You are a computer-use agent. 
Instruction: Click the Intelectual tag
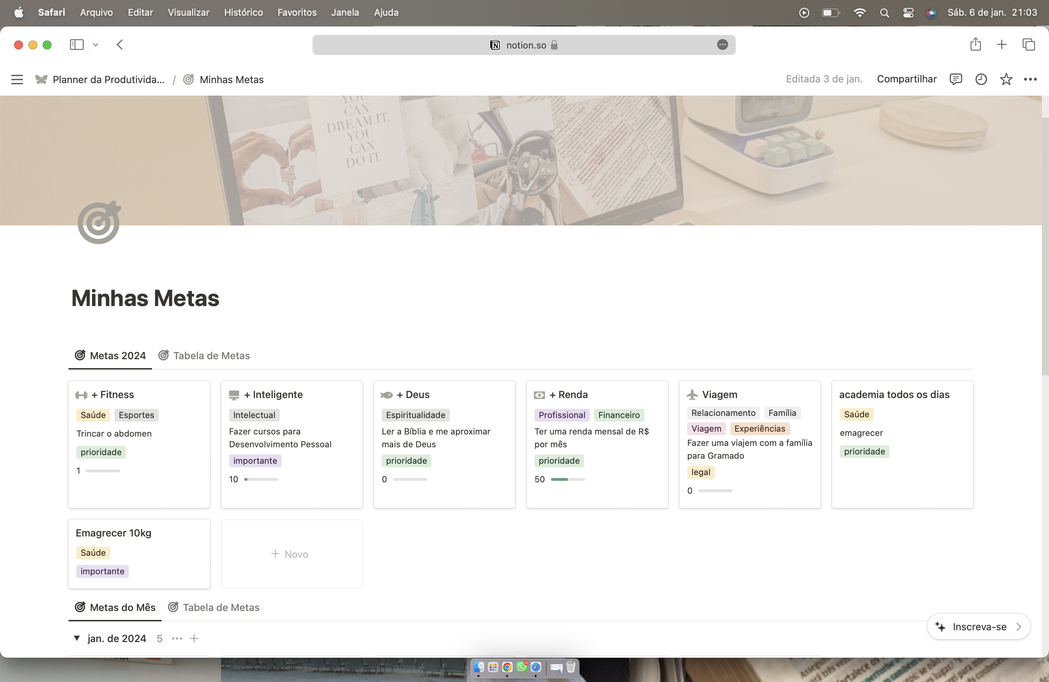coord(254,414)
